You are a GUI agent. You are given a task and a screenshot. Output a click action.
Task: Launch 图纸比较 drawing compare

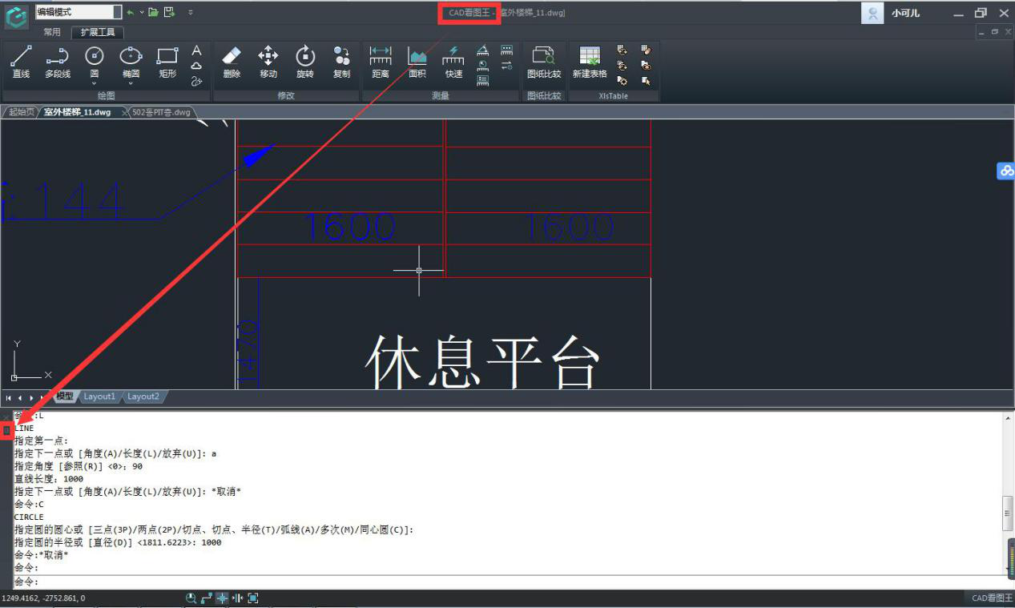(x=544, y=62)
